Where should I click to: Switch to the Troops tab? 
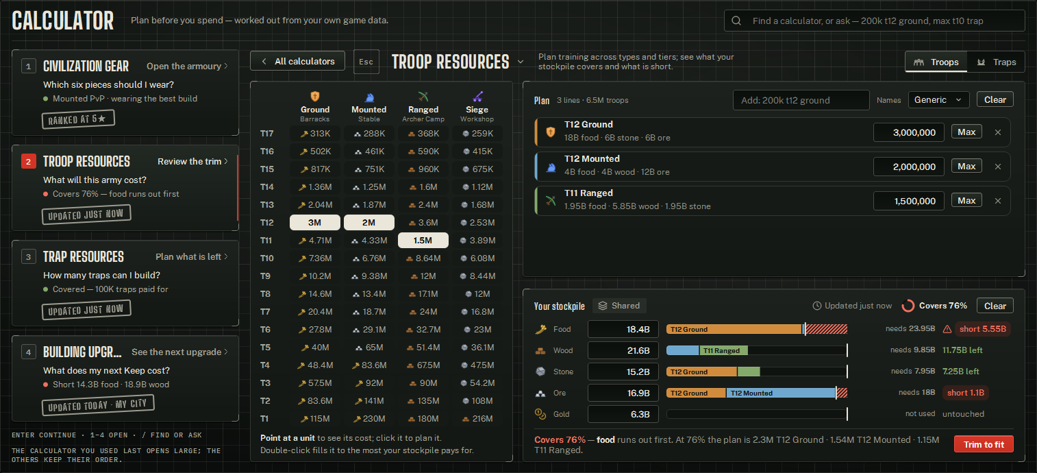[x=936, y=62]
